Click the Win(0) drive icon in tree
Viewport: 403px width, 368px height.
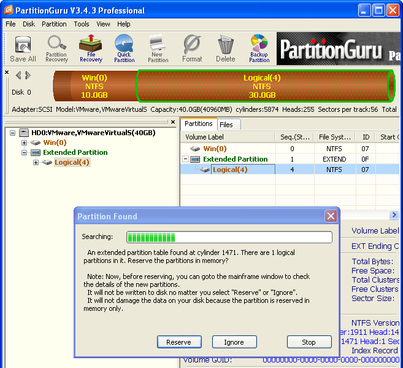[36, 143]
